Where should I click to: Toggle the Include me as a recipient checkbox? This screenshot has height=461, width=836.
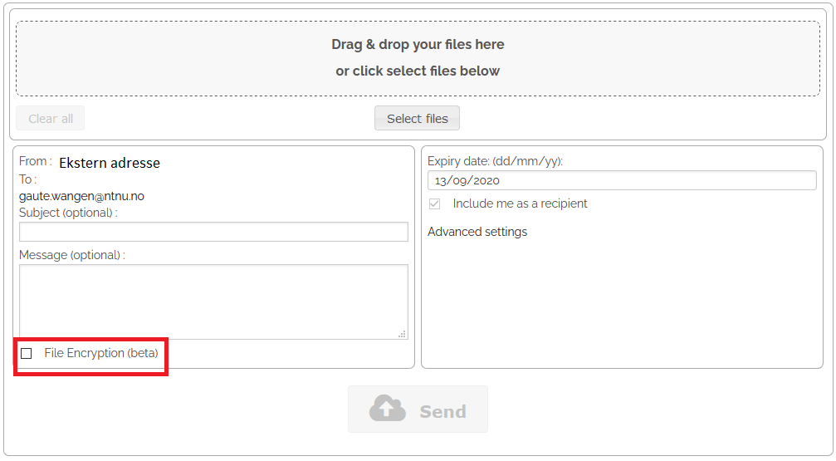(434, 204)
